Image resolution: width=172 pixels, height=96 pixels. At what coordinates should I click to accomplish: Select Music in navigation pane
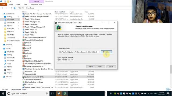click(9, 64)
